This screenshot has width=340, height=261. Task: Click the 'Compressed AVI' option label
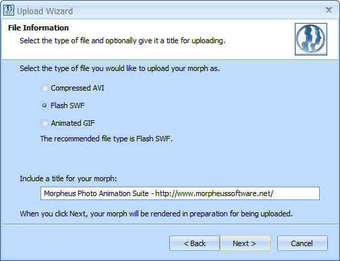coord(78,88)
